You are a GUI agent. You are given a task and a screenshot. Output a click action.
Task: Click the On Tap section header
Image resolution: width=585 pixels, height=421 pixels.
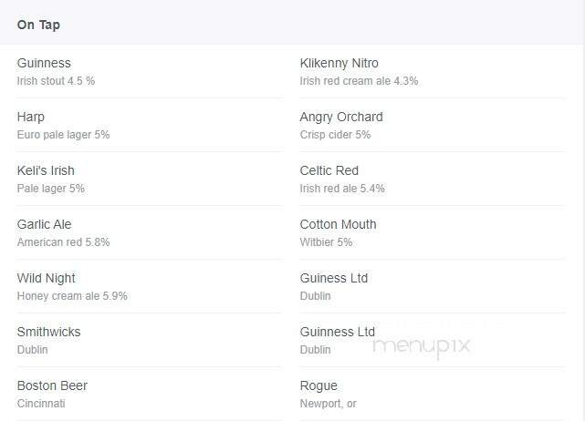[38, 25]
